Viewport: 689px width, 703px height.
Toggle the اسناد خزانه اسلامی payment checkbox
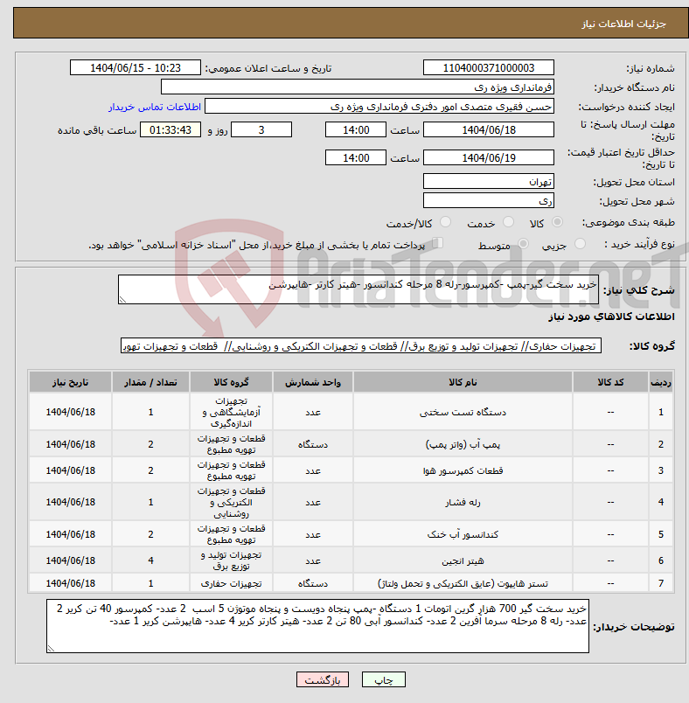(438, 243)
